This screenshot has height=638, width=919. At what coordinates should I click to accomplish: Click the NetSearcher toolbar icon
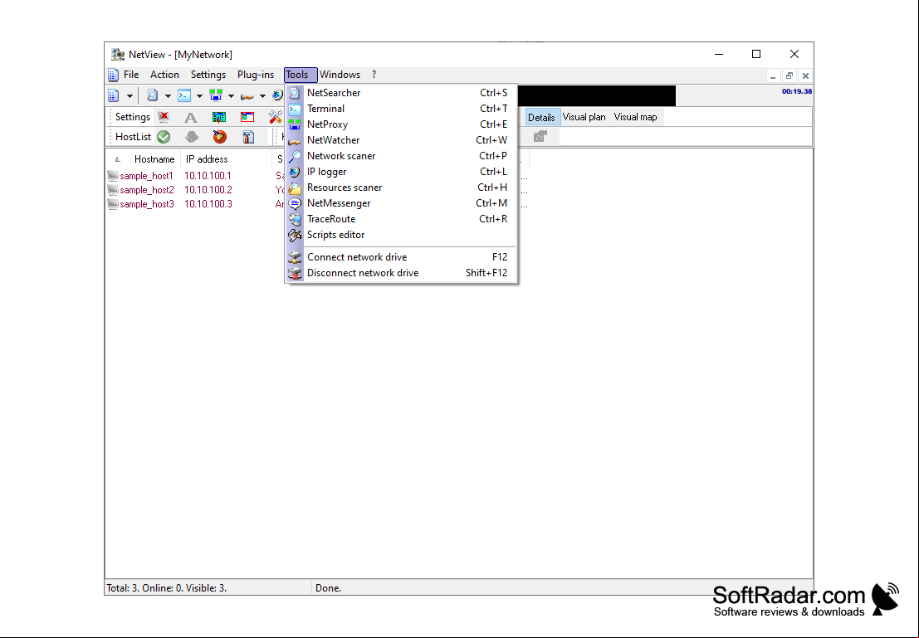(153, 95)
